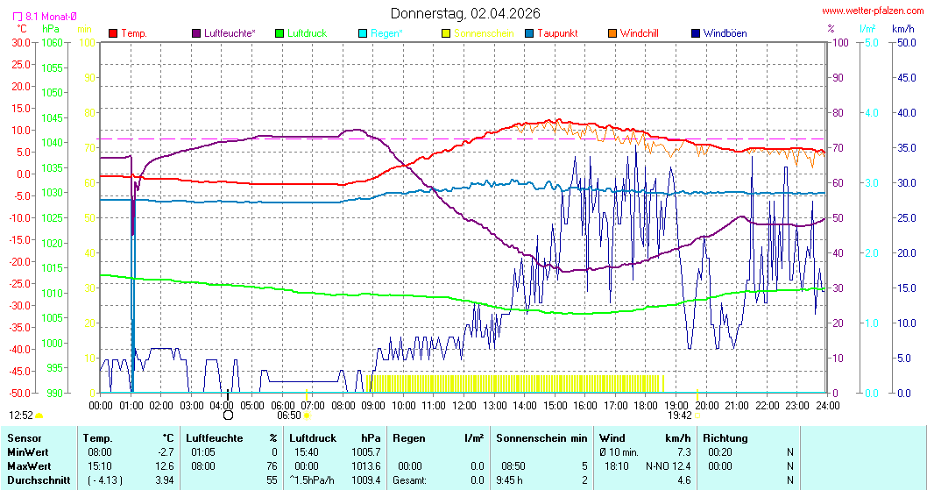
Task: Click the orange Windchill legend square
Action: click(612, 33)
